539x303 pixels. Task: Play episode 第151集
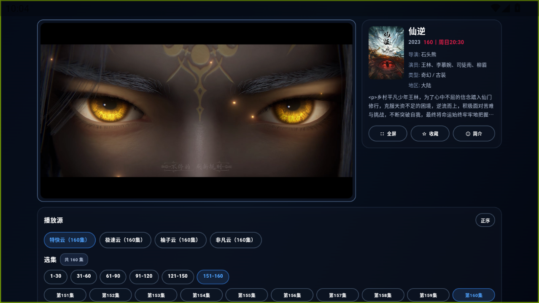coord(65,295)
